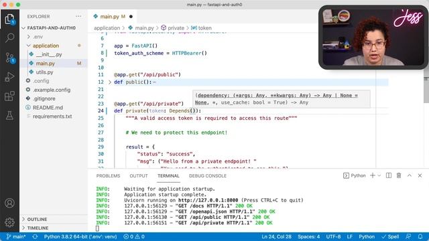Select Python 3.8.2 interpreter in status bar
The width and height of the screenshot is (429, 241).
coord(80,236)
